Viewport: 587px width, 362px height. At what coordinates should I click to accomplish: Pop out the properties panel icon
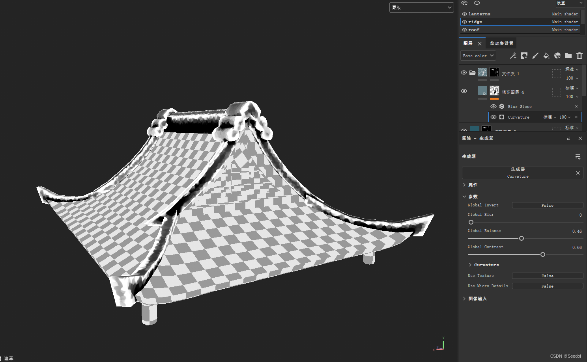click(568, 138)
